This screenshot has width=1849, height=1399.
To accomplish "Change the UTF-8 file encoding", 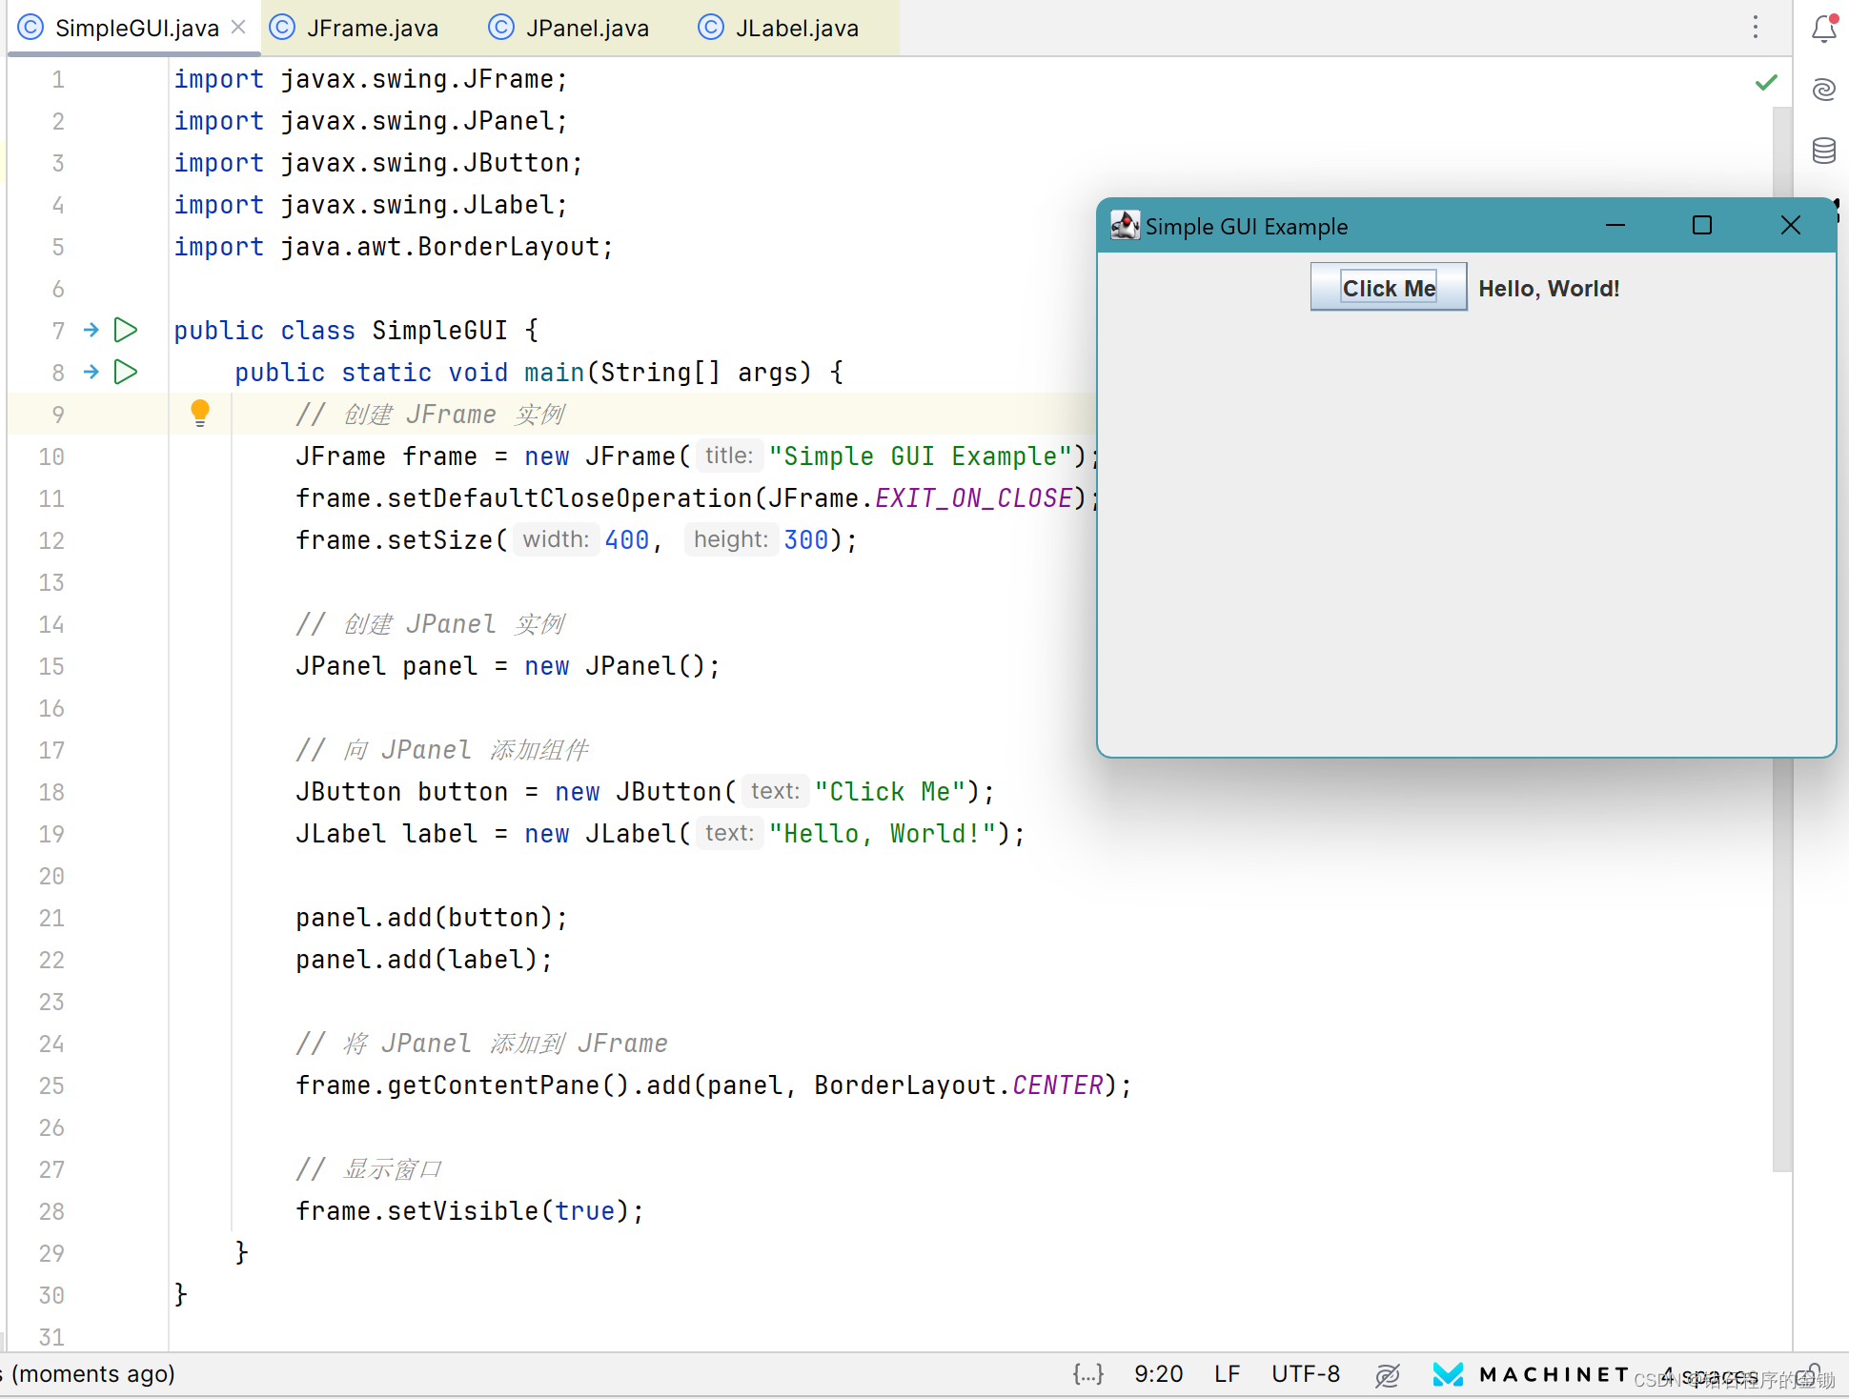I will coord(1306,1374).
